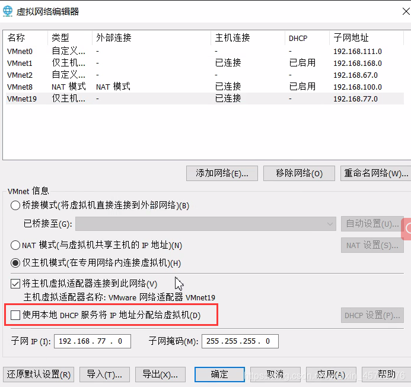Select the 仅主机模式 radio button
411x387 pixels.
(x=15, y=262)
